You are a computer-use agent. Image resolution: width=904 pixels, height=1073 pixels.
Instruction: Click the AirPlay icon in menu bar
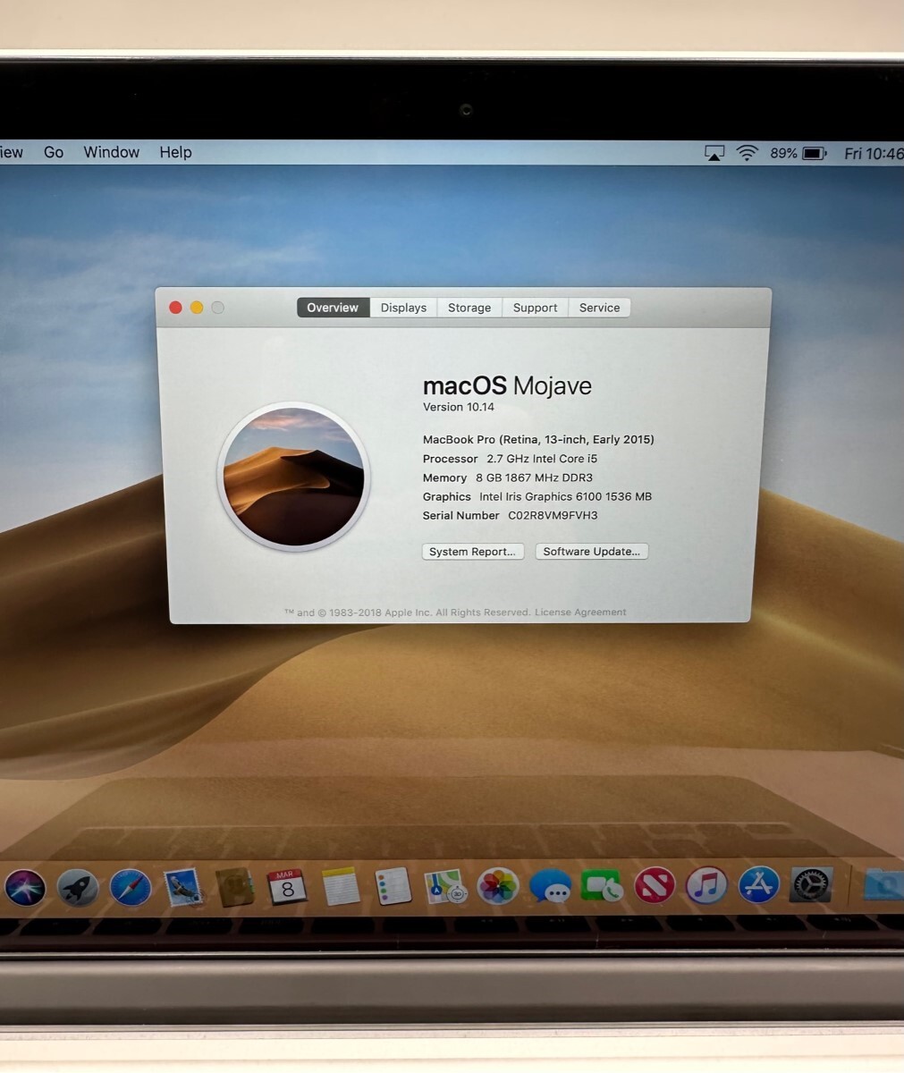714,154
